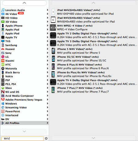Click the Streaming Video globe icon
This screenshot has width=138, height=141.
[3, 107]
